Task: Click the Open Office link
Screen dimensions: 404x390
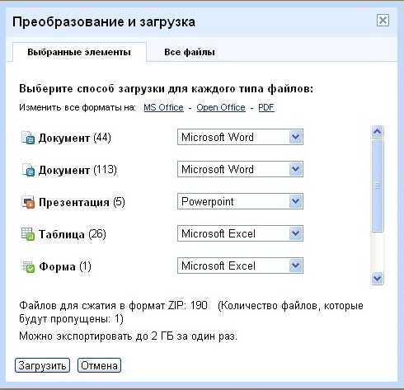Action: coord(221,107)
